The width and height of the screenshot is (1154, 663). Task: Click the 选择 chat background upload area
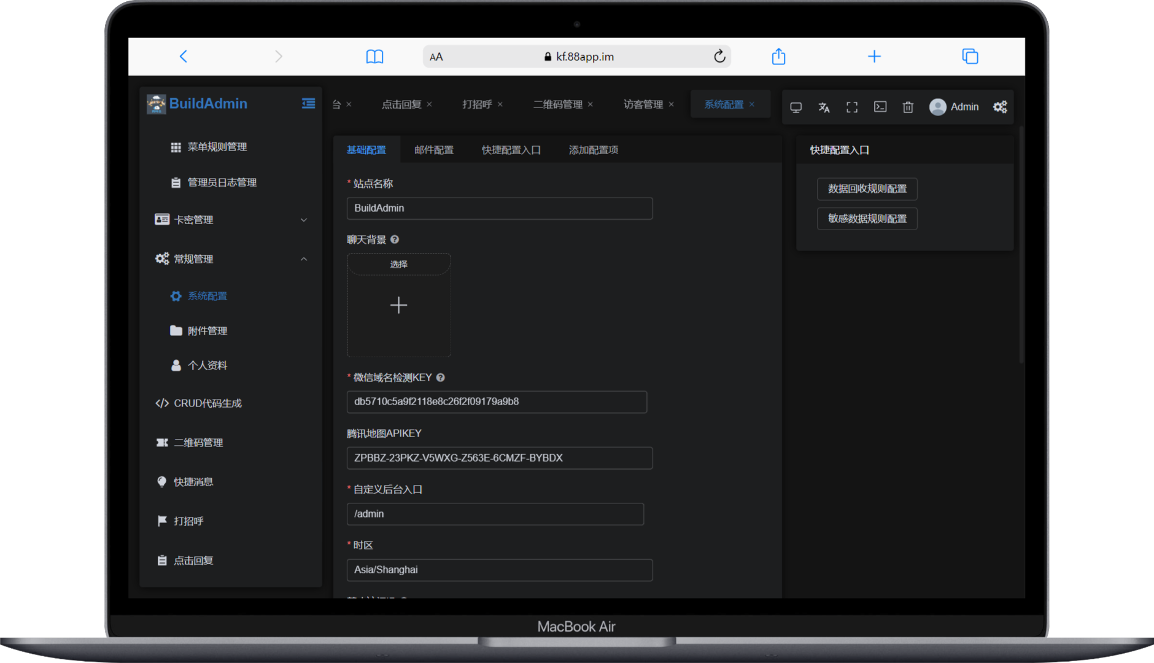coord(398,263)
